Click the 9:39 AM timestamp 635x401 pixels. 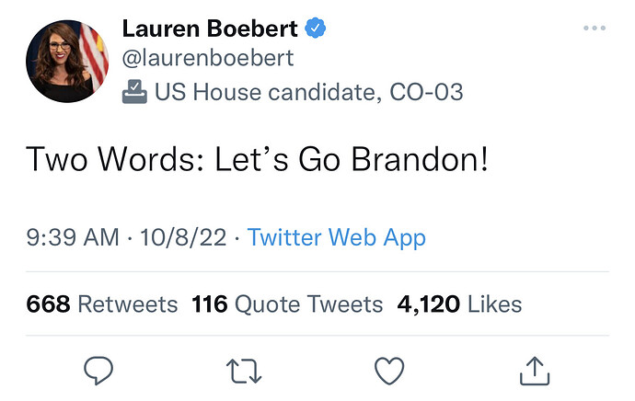tap(73, 237)
